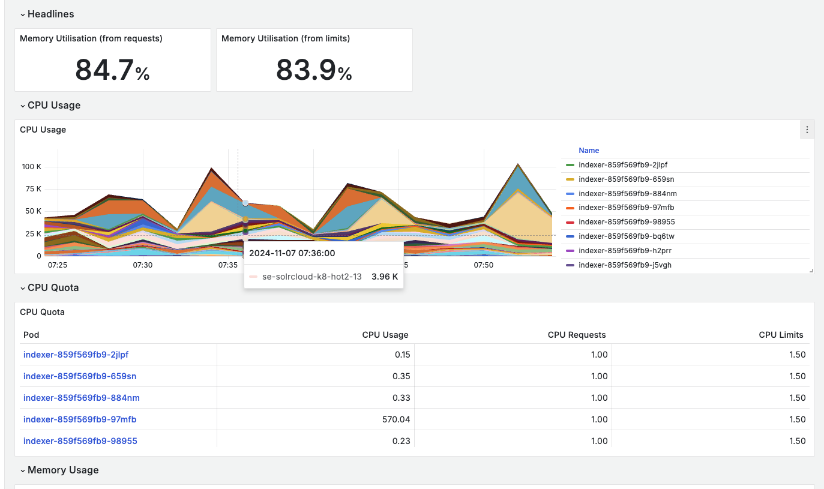824x489 pixels.
Task: Toggle legend series indexer-859f569fb9-j5vgh
Action: coord(625,265)
